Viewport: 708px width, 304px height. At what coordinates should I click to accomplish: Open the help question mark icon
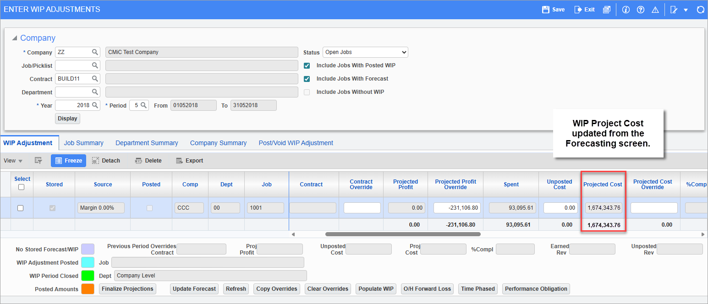(641, 10)
